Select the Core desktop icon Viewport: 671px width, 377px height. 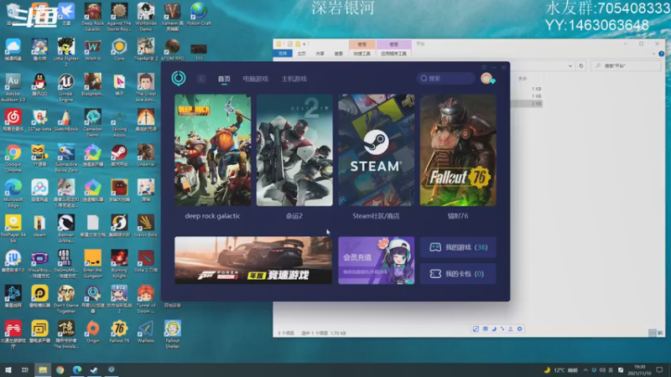[x=119, y=49]
